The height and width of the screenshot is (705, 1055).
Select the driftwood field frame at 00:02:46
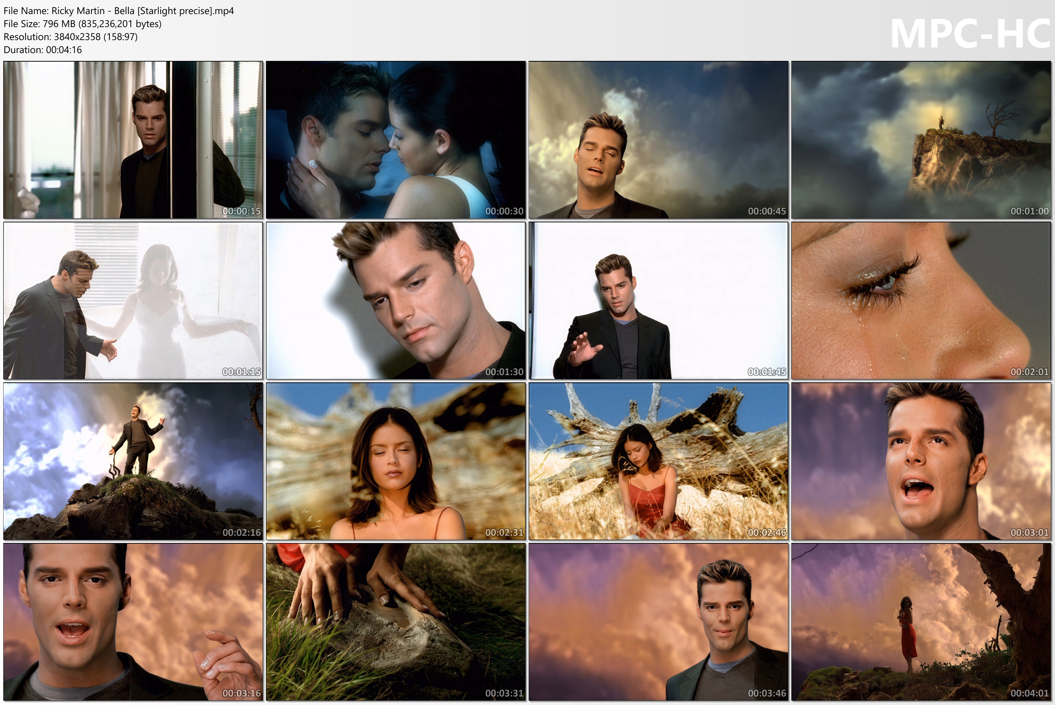[x=658, y=461]
